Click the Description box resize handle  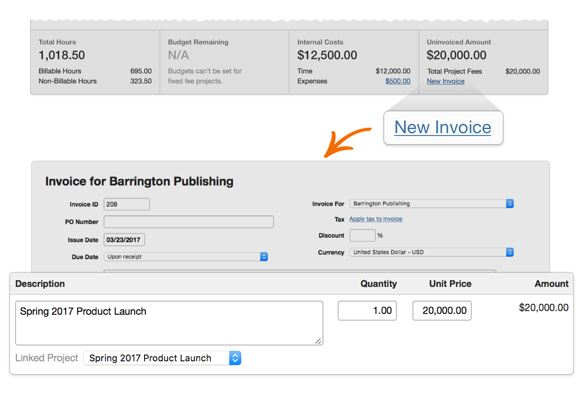tap(318, 341)
